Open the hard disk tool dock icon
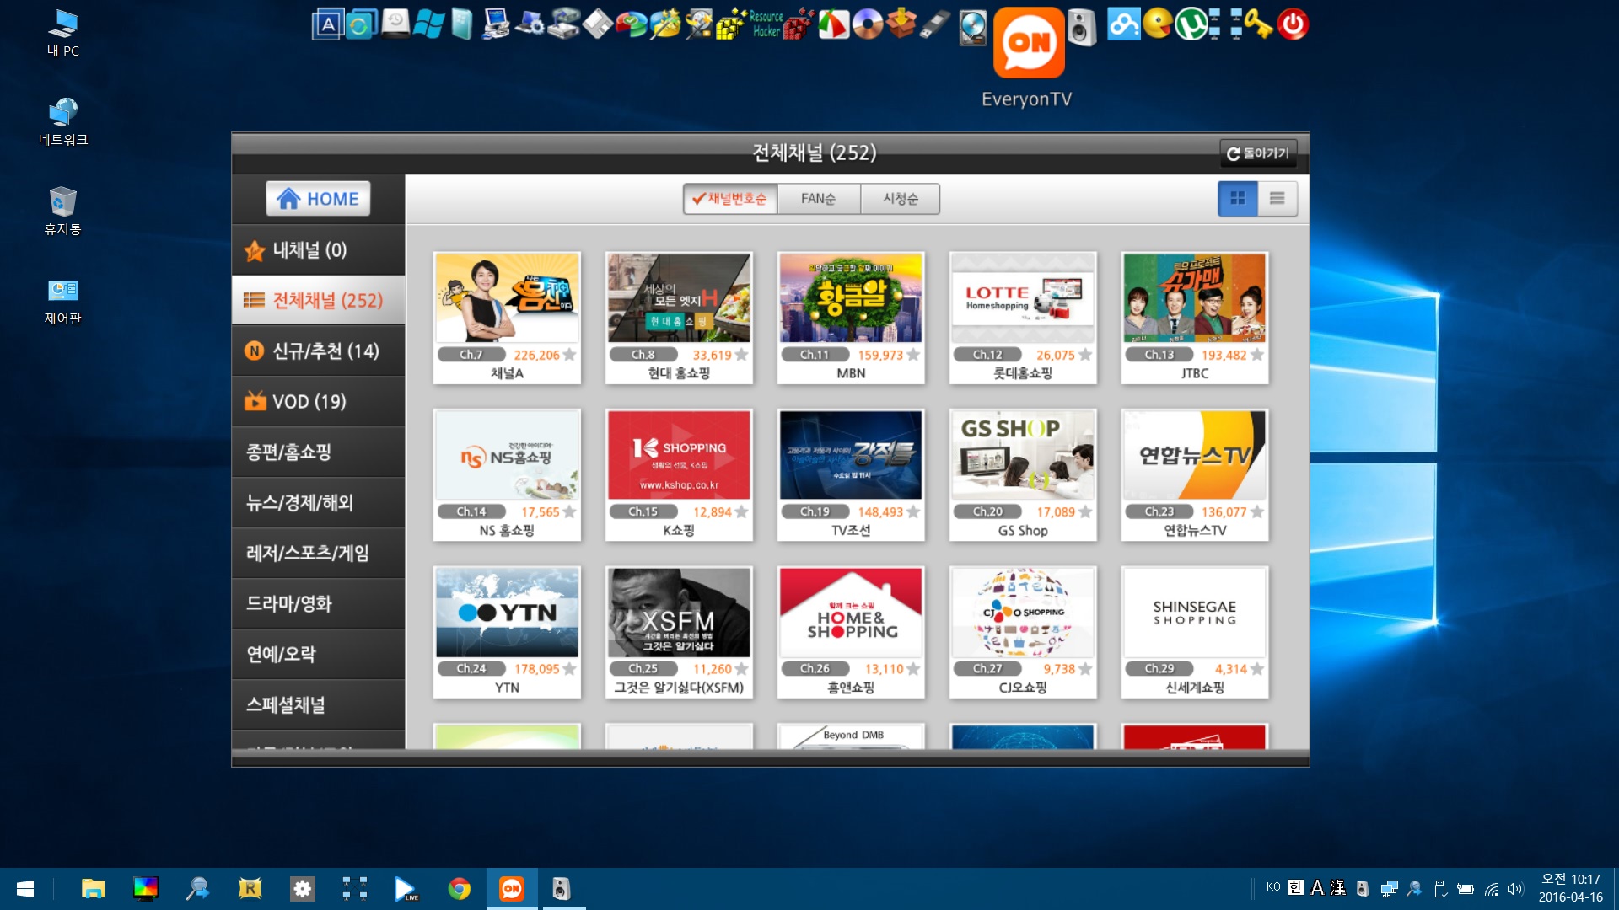 point(972,27)
